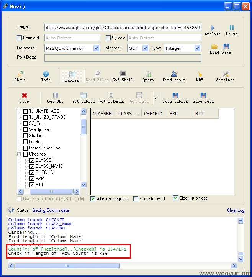Open the dropdown arrow beside Get Data
The image size is (252, 277).
(x=155, y=98)
